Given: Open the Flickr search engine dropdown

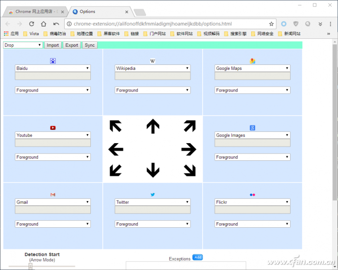Looking at the screenshot, I should pyautogui.click(x=253, y=202).
